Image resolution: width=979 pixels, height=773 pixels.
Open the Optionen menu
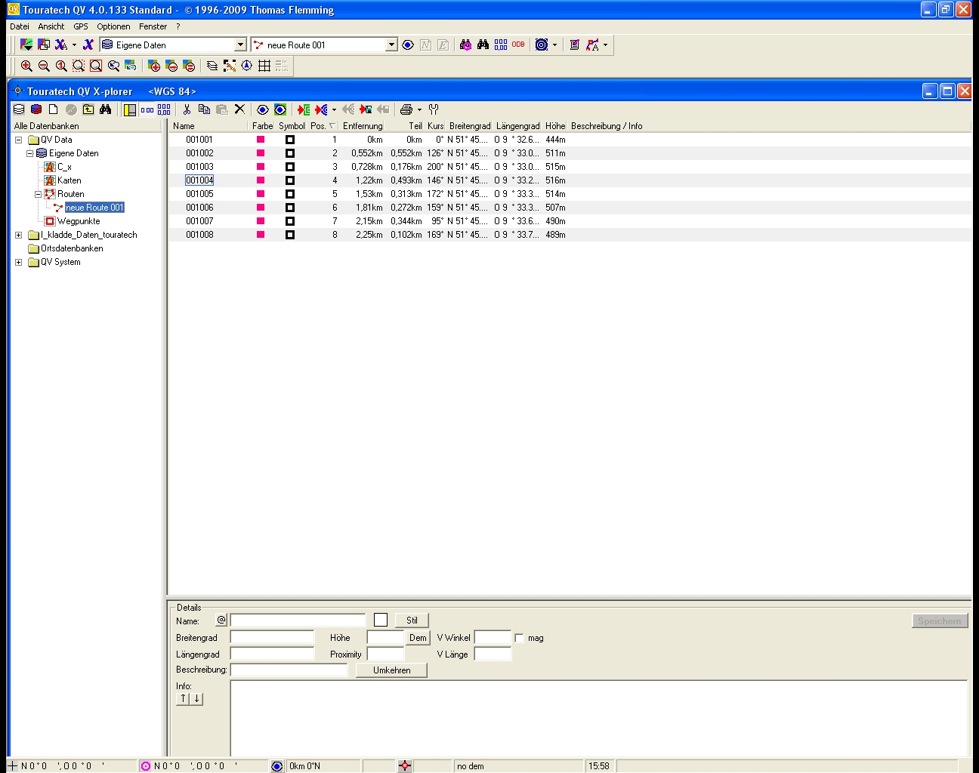pyautogui.click(x=113, y=26)
